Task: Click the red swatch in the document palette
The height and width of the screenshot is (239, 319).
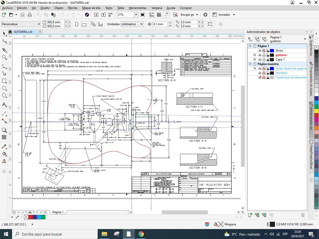Action: pyautogui.click(x=30, y=217)
